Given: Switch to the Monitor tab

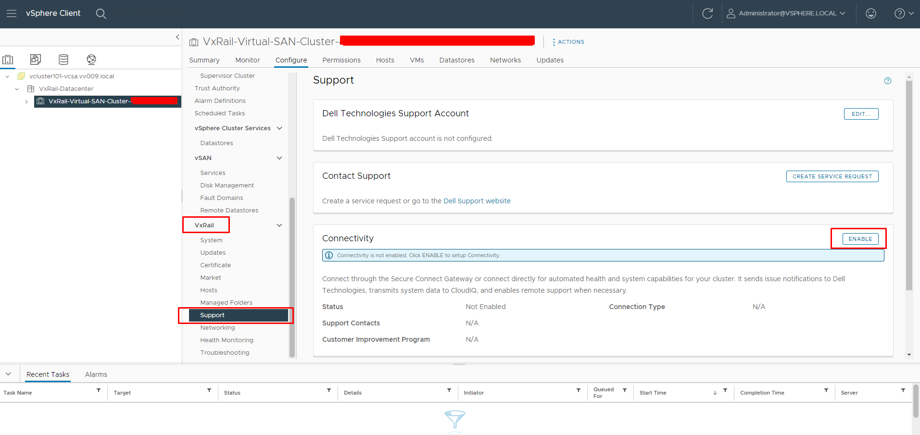Looking at the screenshot, I should click(248, 60).
